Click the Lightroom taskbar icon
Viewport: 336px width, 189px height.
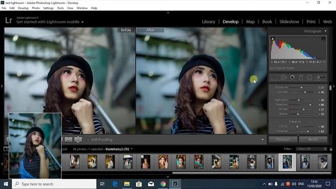pos(175,184)
